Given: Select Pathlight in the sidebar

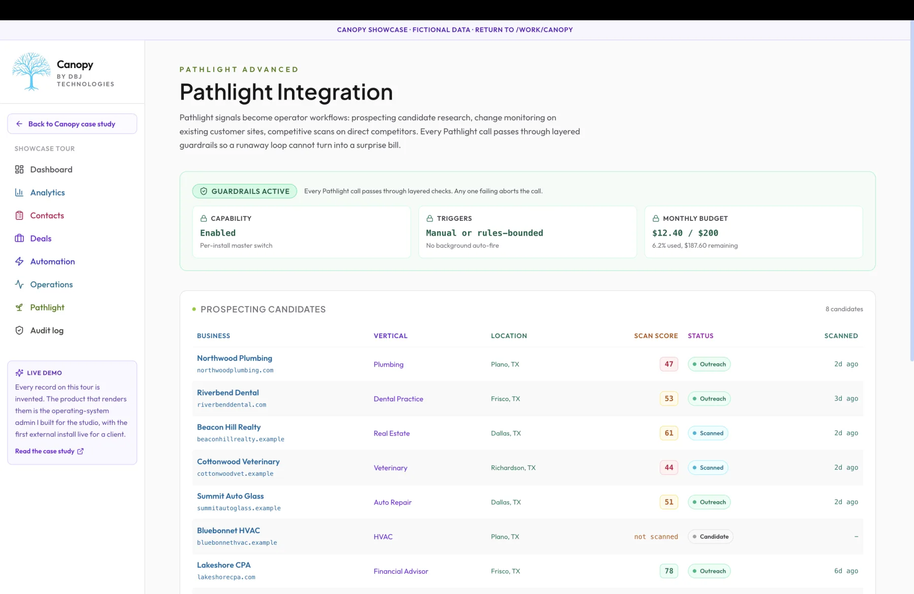Looking at the screenshot, I should tap(72, 308).
